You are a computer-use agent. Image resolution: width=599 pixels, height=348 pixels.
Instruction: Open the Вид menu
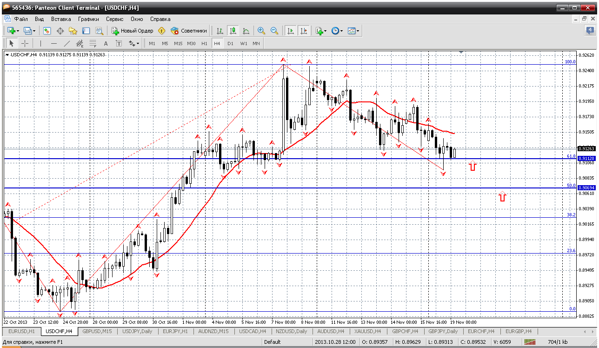[39, 19]
